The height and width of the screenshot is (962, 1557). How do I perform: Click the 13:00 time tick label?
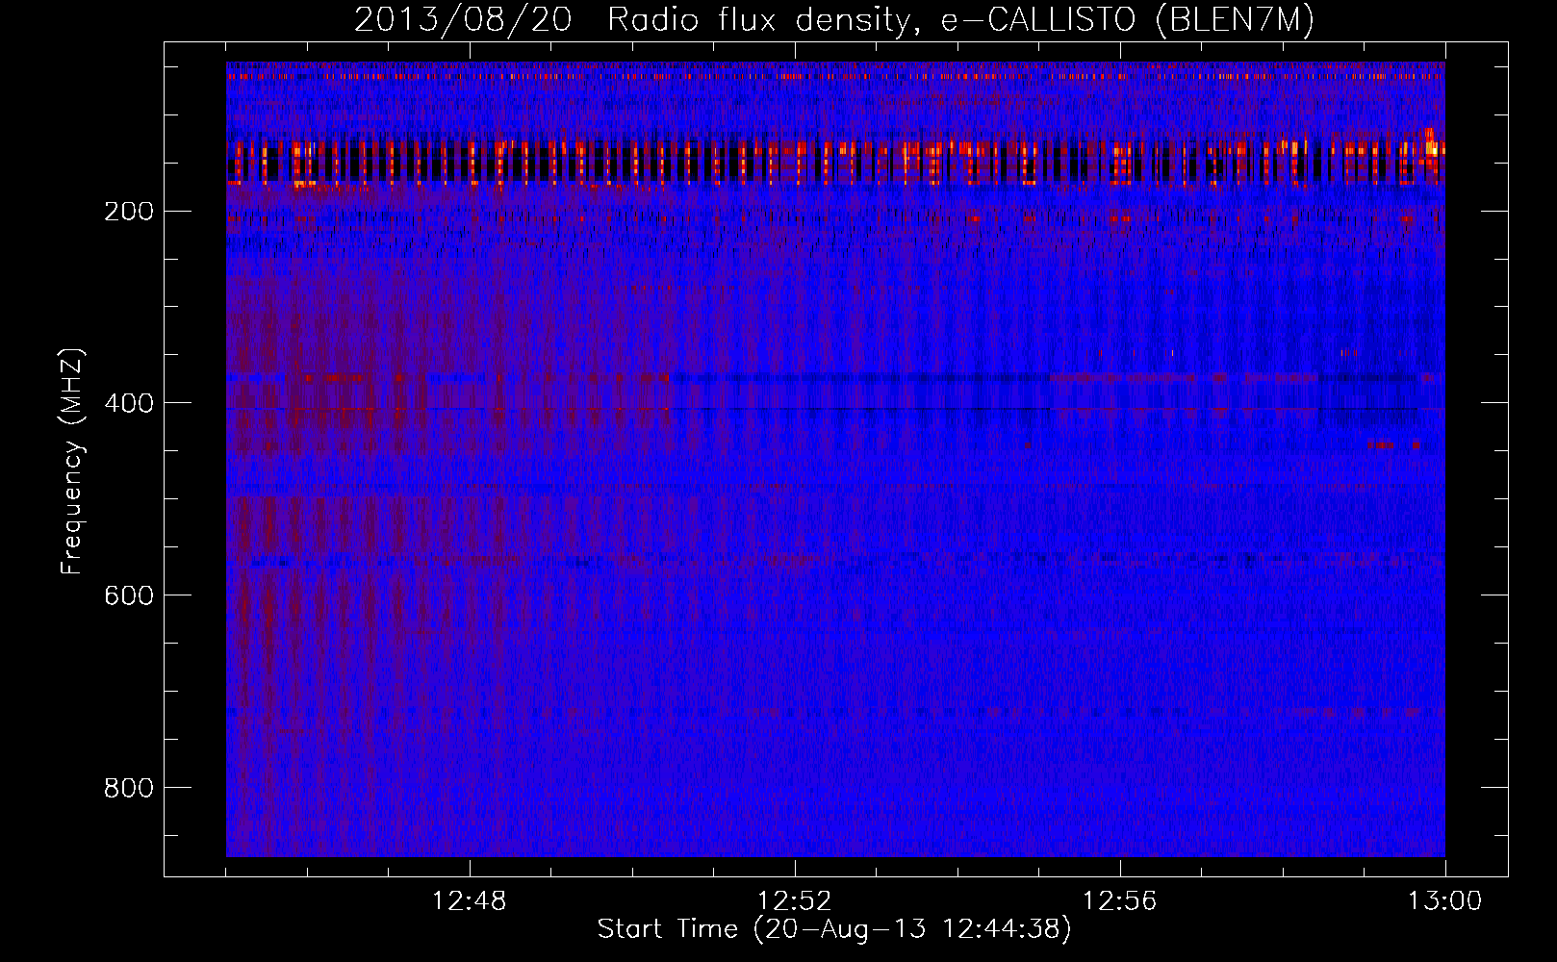point(1445,901)
